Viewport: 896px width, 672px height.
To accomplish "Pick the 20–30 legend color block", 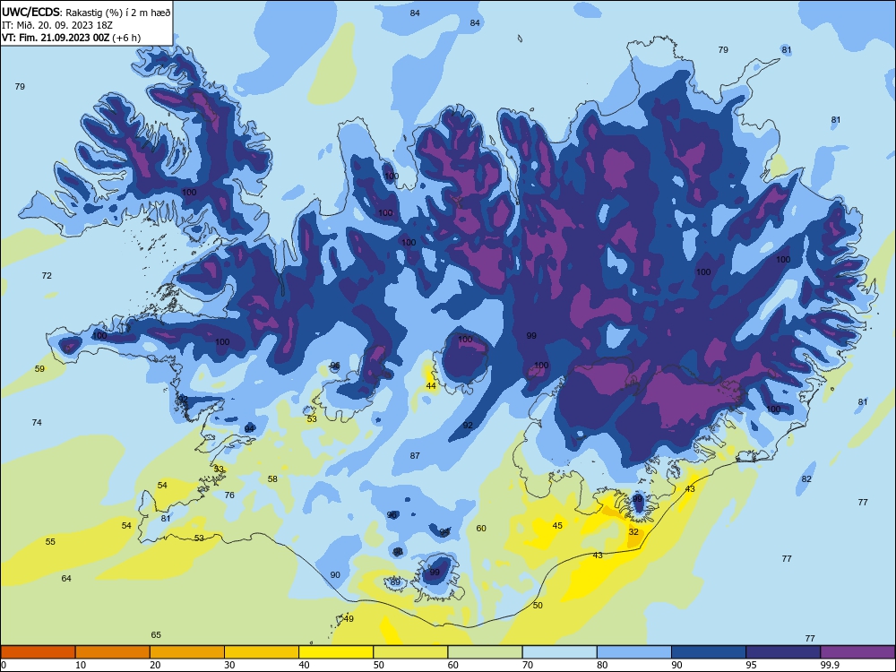I will click(x=187, y=652).
